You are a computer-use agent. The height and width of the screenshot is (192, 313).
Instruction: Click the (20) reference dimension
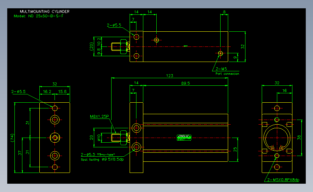pos(91,46)
